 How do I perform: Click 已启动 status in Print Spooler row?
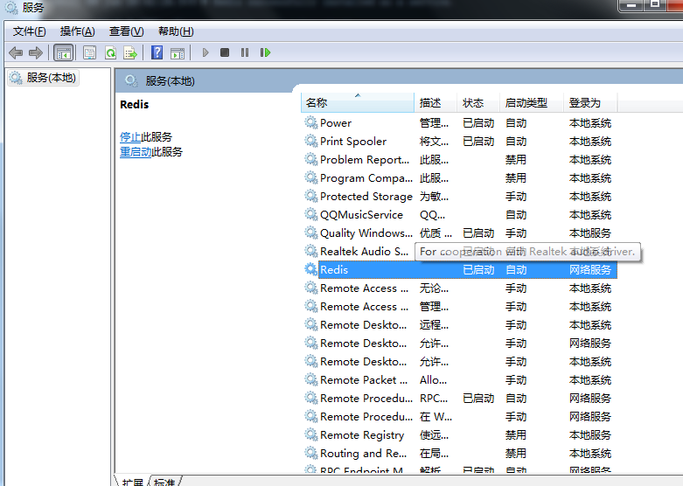[x=478, y=142]
